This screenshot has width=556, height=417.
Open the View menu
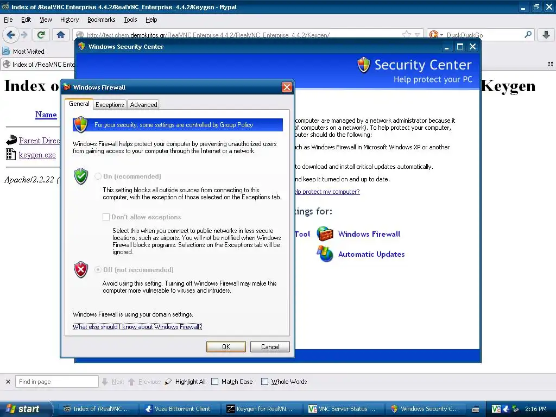[46, 20]
